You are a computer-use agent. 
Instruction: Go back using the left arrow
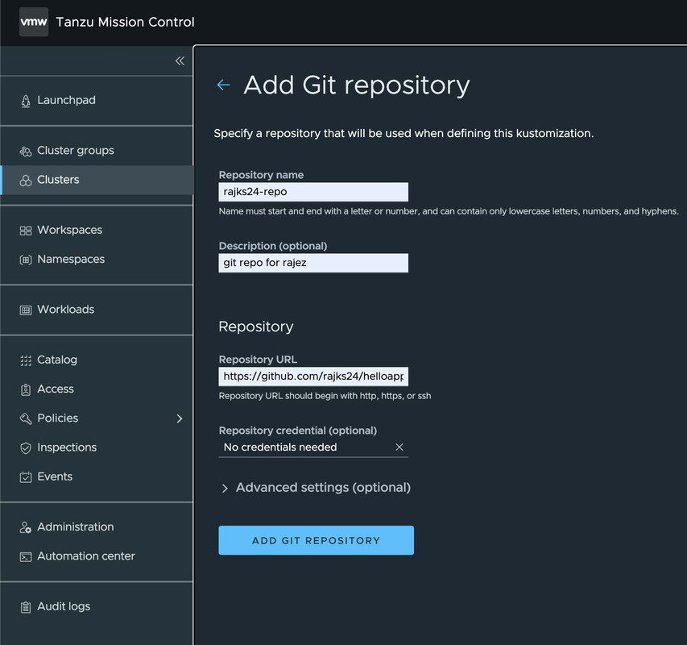pyautogui.click(x=224, y=85)
